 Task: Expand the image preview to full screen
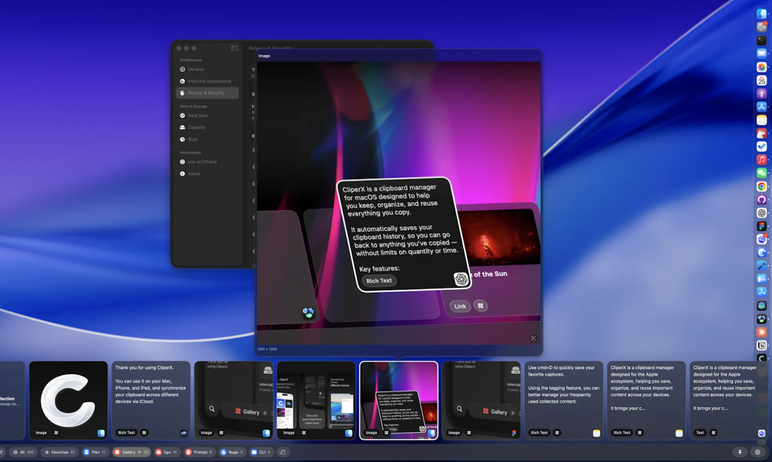(533, 338)
